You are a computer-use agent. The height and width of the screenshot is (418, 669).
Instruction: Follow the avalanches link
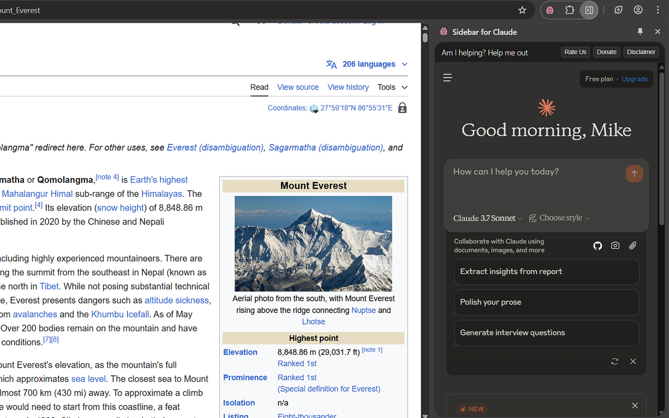(x=35, y=315)
